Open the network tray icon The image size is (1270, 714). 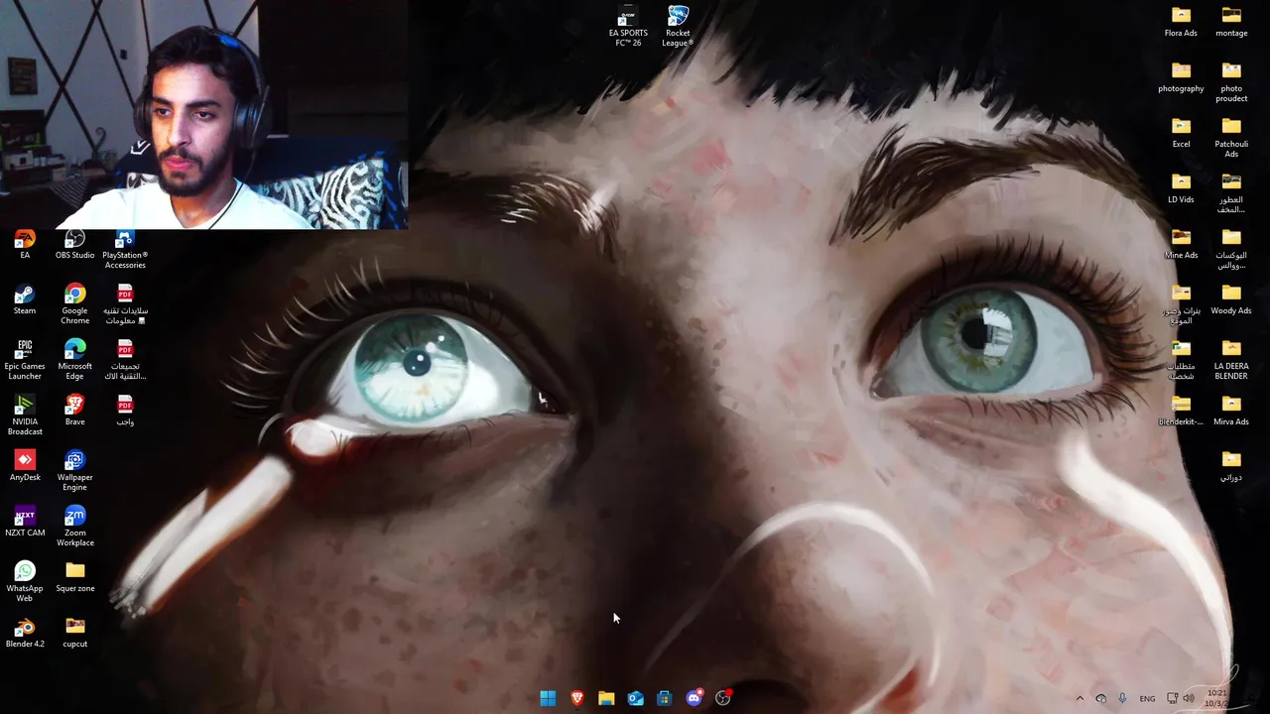(1173, 698)
